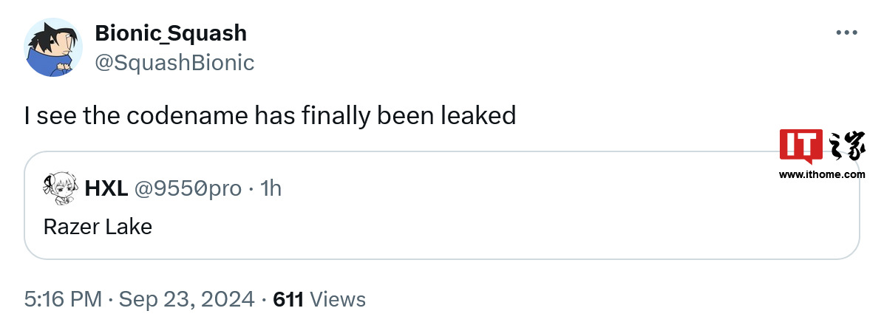
Task: Click HXL's small avatar in the quoted tweet
Action: coord(59,188)
